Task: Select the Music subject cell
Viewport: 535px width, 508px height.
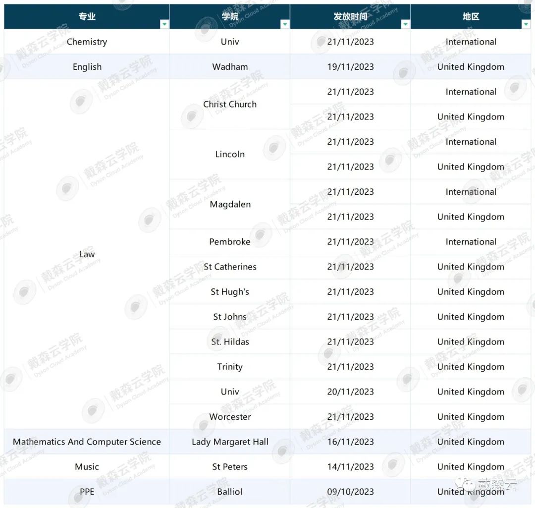Action: pos(87,466)
